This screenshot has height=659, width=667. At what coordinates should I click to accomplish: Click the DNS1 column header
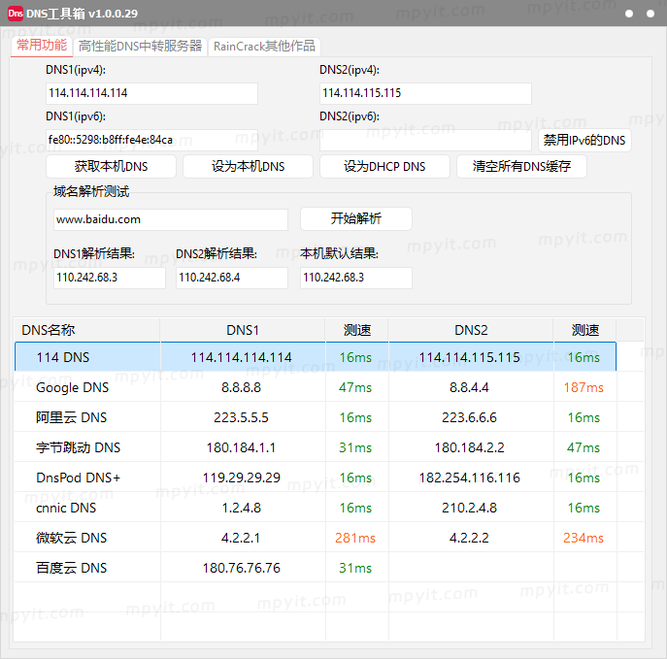coord(243,330)
